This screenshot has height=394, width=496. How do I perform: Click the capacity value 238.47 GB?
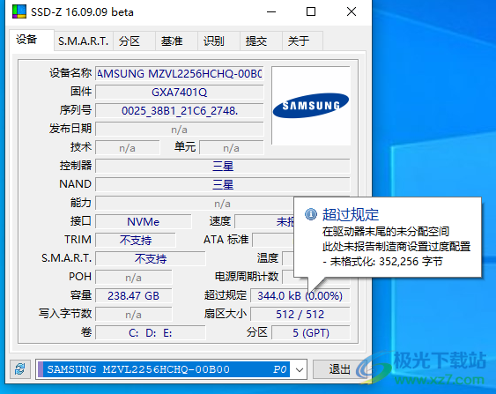click(x=134, y=295)
